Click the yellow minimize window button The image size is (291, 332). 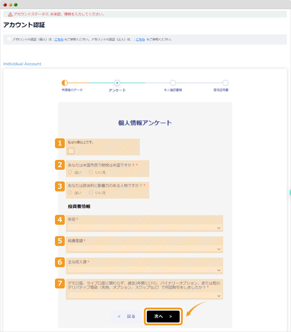tap(10, 5)
